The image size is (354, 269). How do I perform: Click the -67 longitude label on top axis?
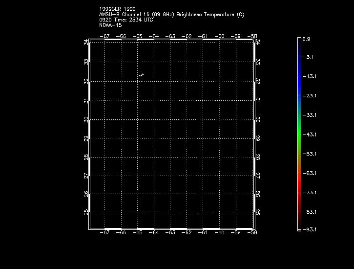(105, 36)
